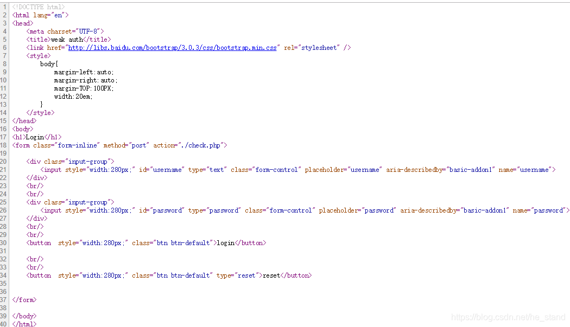Screen dimensions: 570x327
Task: Open the bootstrap.min.css stylesheet link
Action: (172, 48)
